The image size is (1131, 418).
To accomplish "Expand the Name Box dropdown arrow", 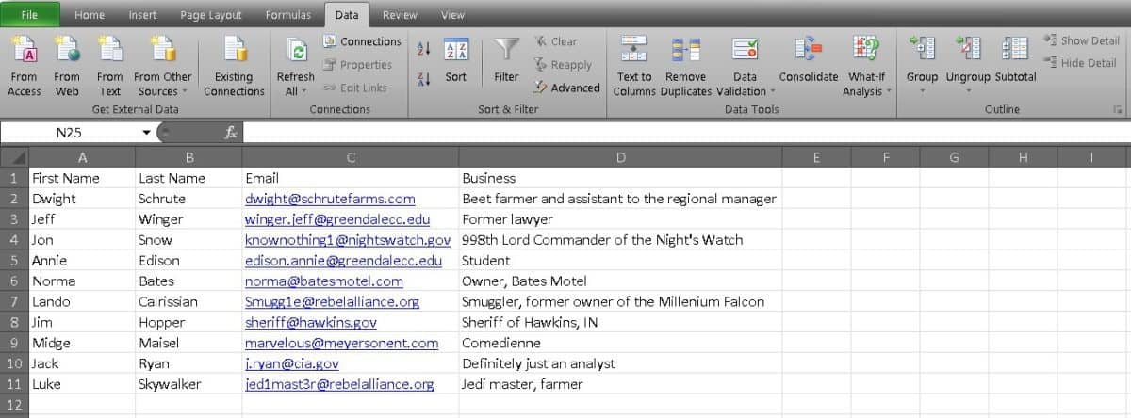I will (146, 133).
